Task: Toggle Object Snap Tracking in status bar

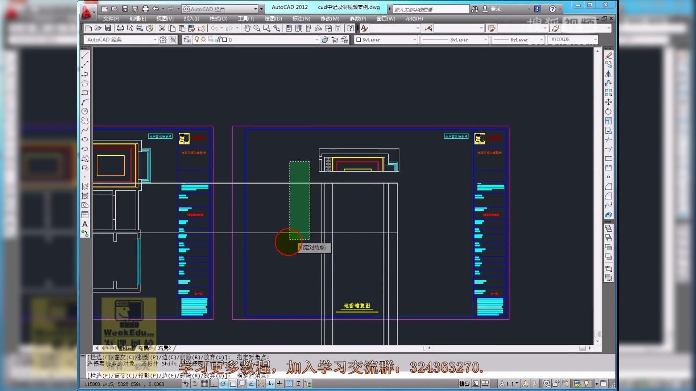Action: tap(251, 383)
